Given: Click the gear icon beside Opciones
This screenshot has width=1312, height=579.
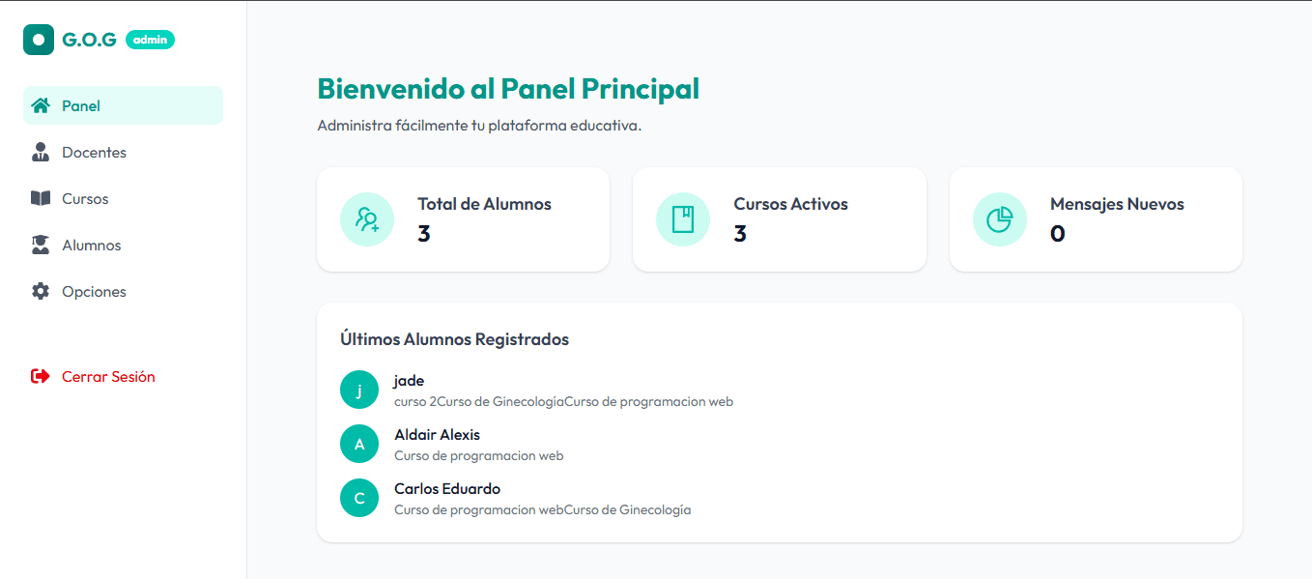Looking at the screenshot, I should pos(41,291).
